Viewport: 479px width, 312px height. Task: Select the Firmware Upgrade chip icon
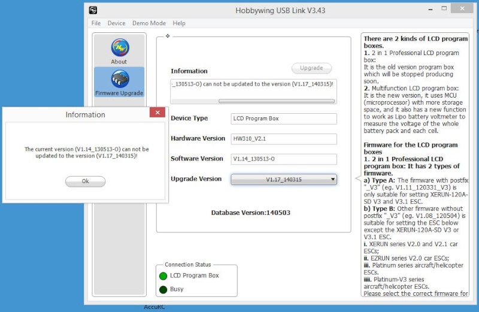tap(120, 79)
